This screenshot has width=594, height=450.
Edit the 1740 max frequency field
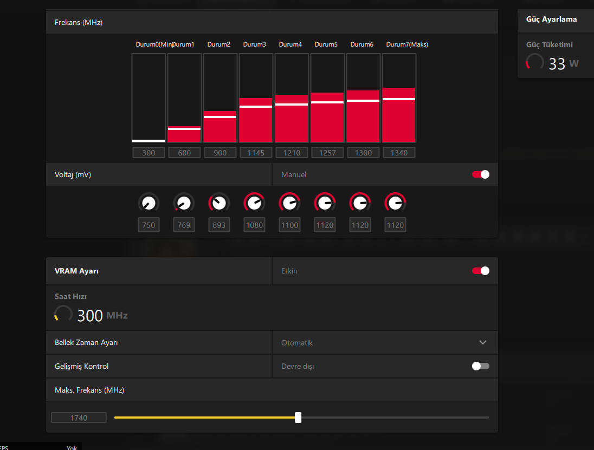(79, 418)
